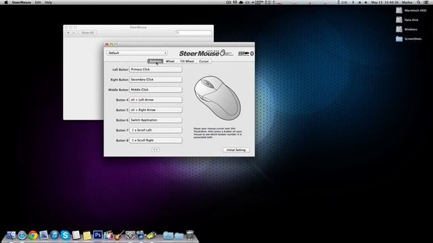Launch Safari from the dock
This screenshot has height=243, width=433.
click(22, 236)
